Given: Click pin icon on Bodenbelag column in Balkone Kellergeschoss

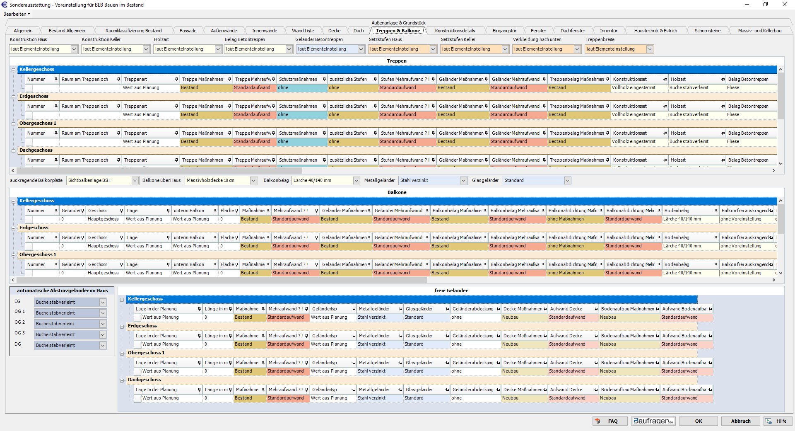Looking at the screenshot, I should pos(715,211).
